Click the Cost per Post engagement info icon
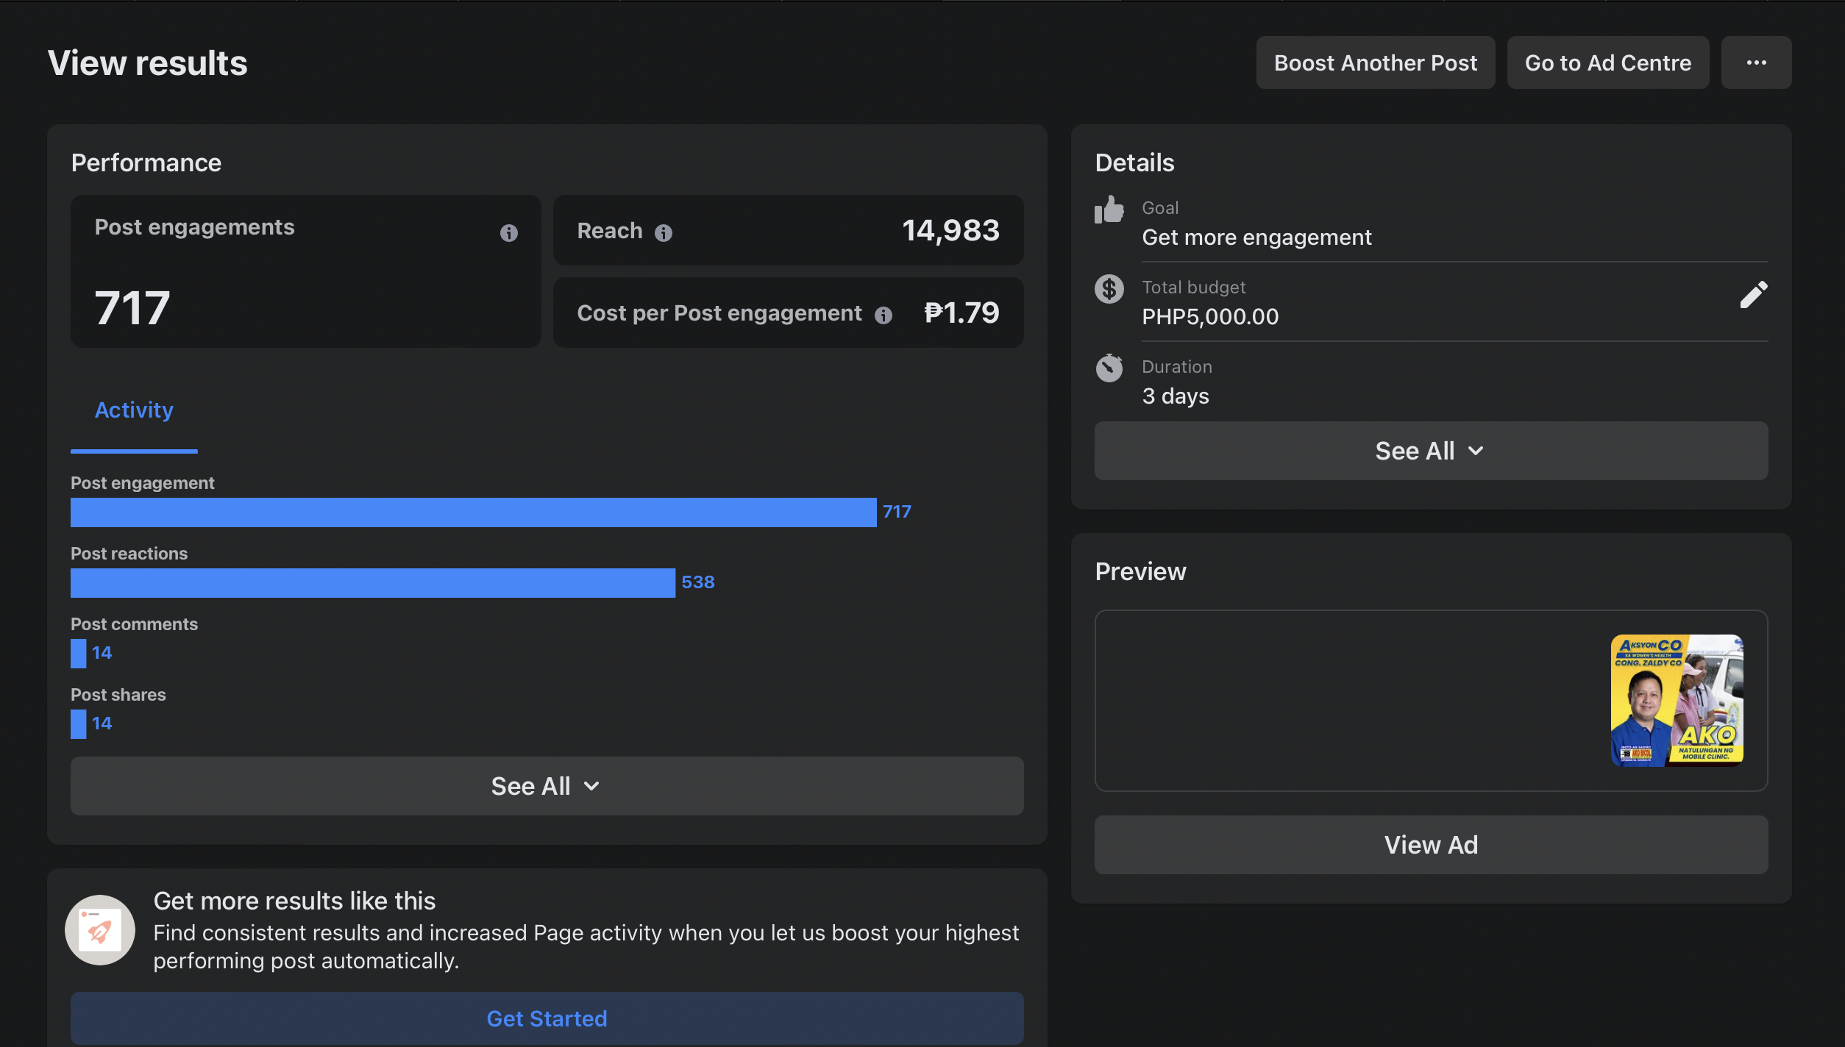Image resolution: width=1845 pixels, height=1047 pixels. point(883,315)
